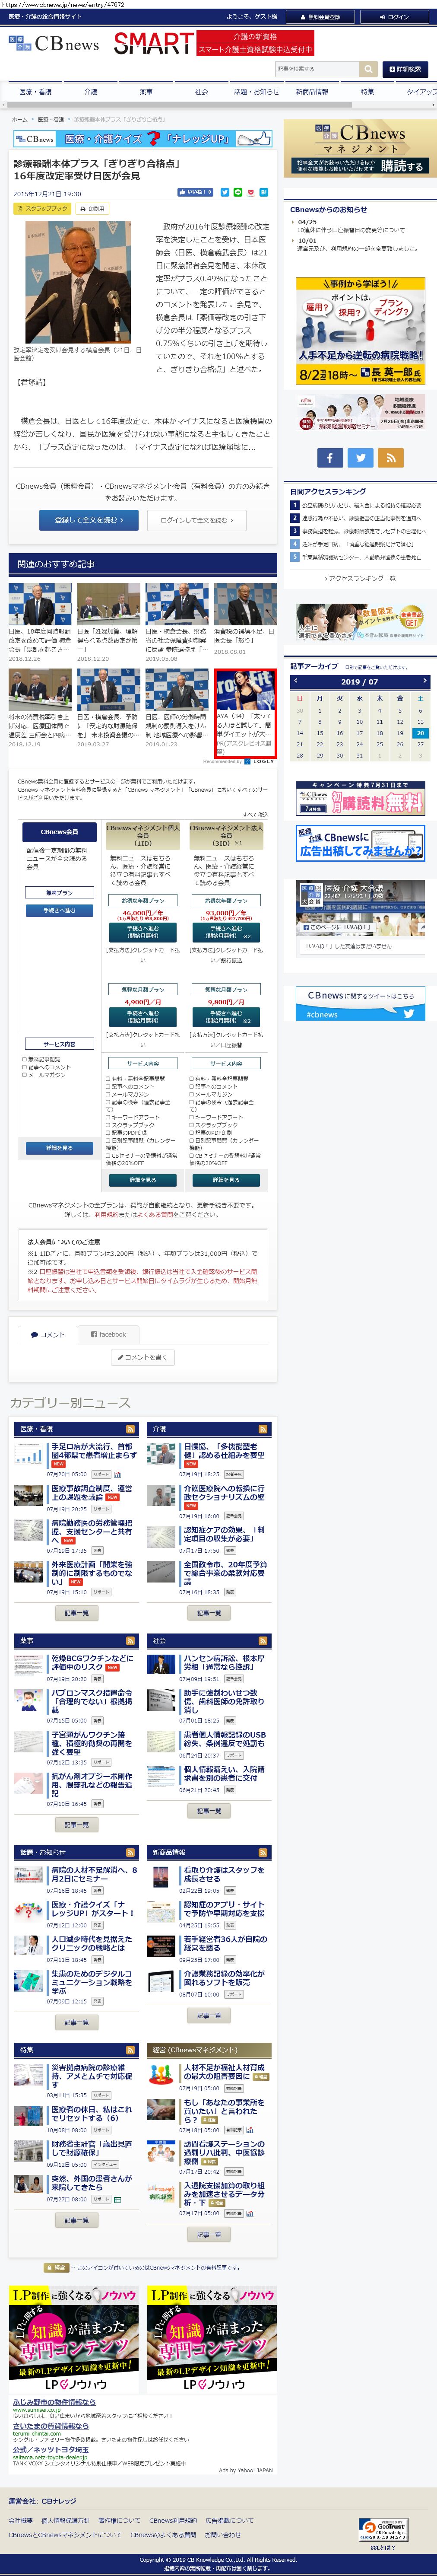This screenshot has height=2576, width=437.
Task: Click the Facebook like button under article title
Action: 195,192
